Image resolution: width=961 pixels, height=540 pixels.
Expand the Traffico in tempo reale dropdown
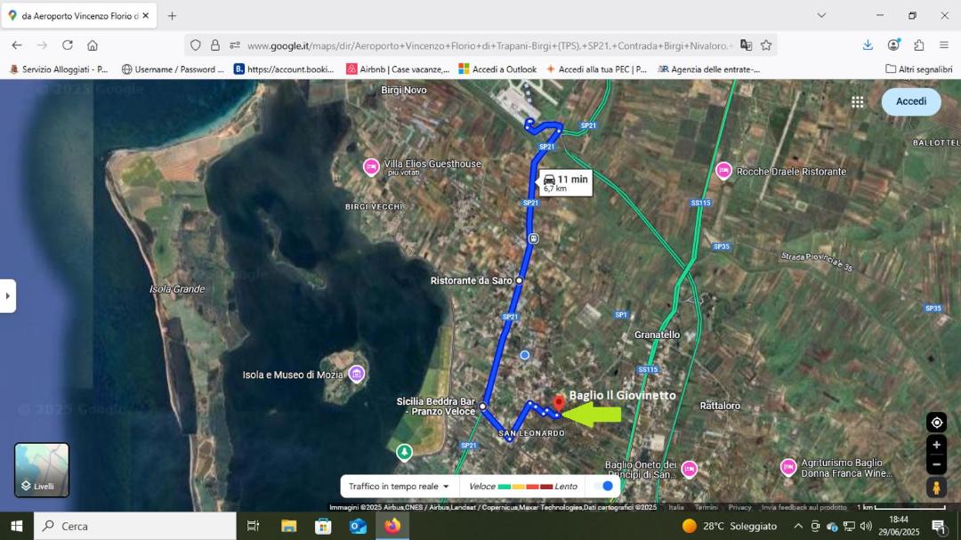tap(400, 487)
